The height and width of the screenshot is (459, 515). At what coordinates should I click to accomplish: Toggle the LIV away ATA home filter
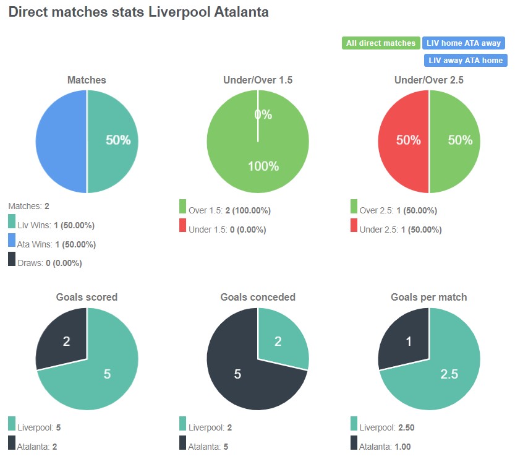click(466, 60)
